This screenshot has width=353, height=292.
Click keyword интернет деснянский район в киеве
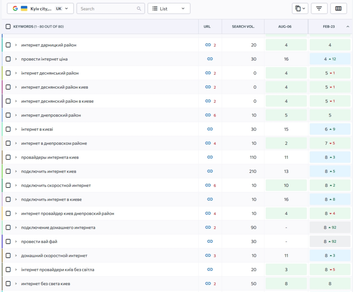58,101
